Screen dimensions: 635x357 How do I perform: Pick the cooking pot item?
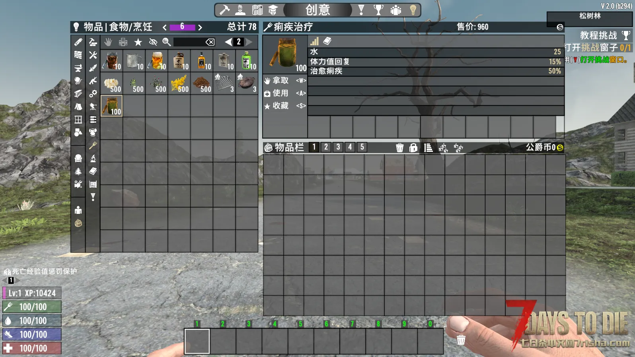[x=247, y=83]
